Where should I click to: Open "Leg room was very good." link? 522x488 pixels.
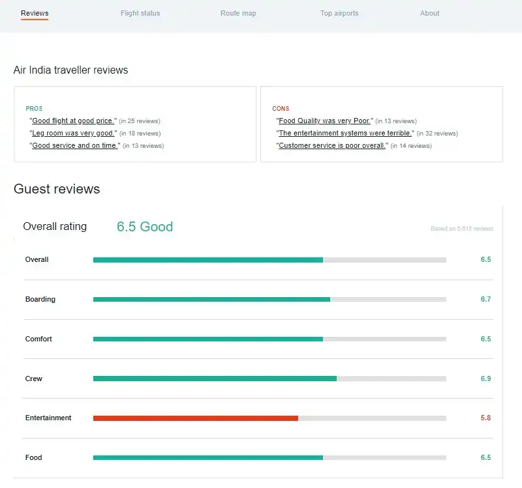click(x=74, y=134)
